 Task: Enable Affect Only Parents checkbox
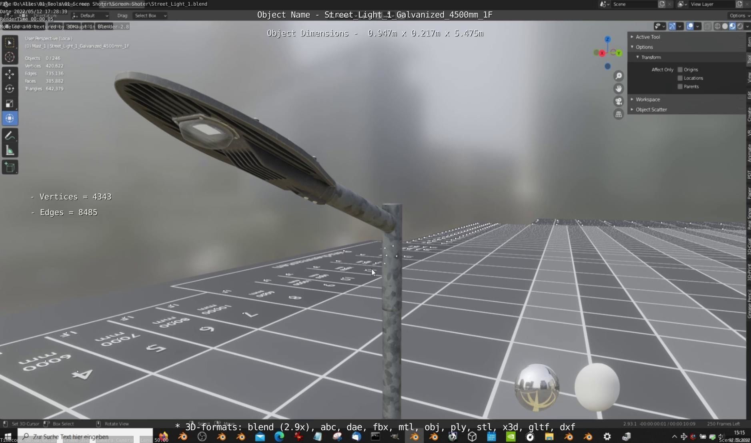coord(680,86)
